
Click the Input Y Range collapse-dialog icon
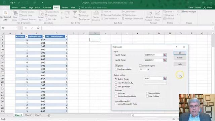165,55
